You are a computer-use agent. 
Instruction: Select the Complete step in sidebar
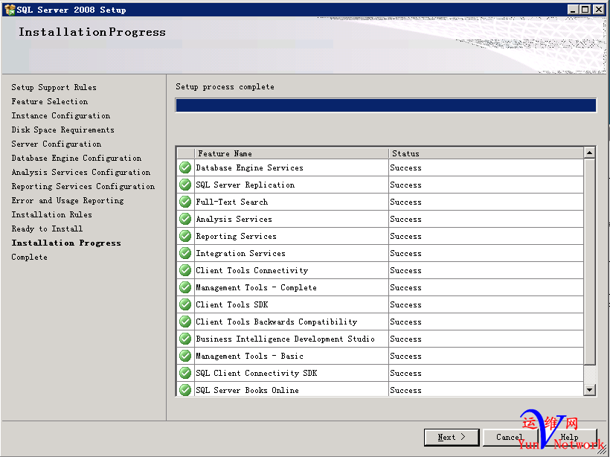click(x=30, y=257)
